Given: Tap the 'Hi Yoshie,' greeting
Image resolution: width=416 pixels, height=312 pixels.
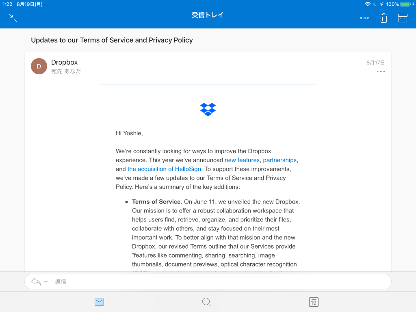Looking at the screenshot, I should pyautogui.click(x=129, y=133).
